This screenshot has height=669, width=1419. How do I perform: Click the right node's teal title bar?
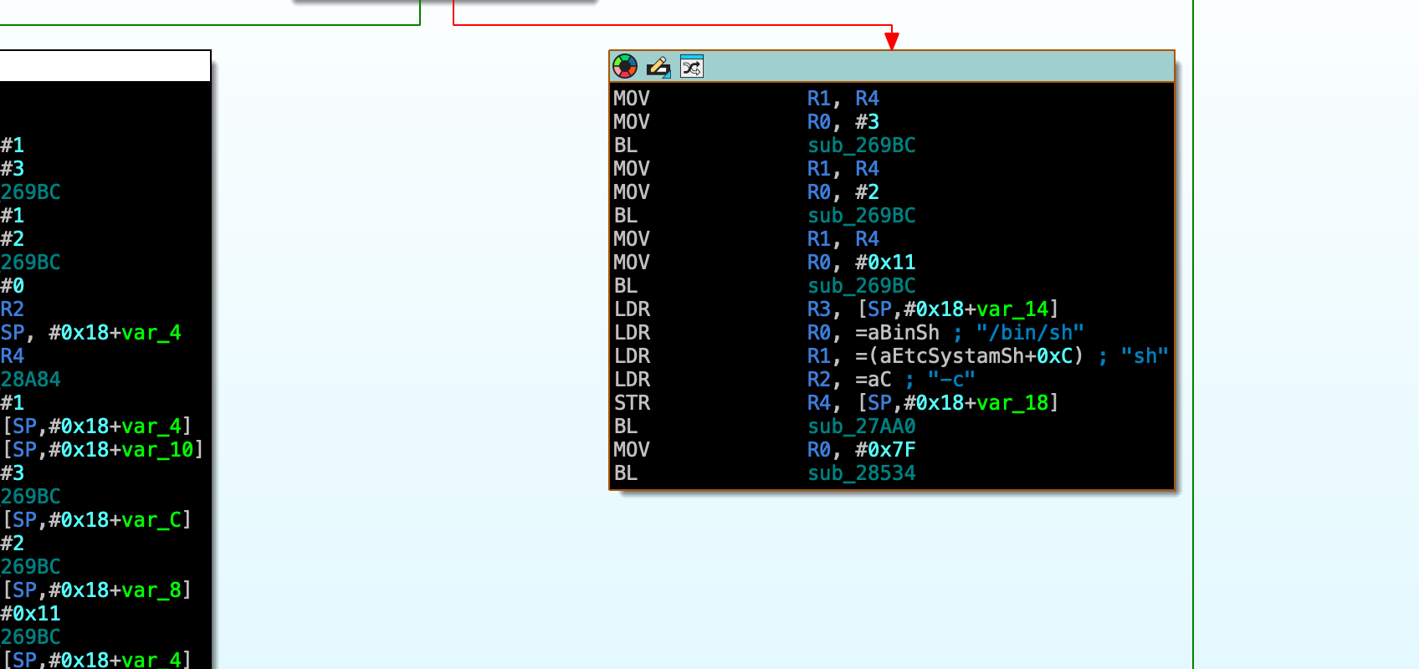[892, 66]
